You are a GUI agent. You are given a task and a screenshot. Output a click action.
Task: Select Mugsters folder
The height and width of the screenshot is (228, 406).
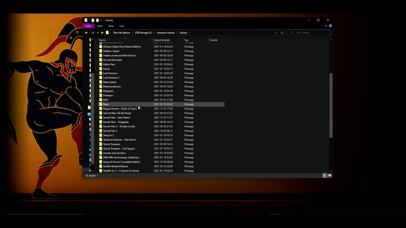pos(108,91)
